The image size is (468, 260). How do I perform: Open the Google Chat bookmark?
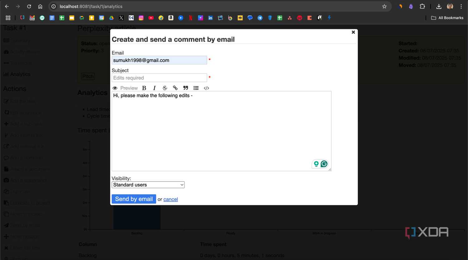tap(82, 18)
